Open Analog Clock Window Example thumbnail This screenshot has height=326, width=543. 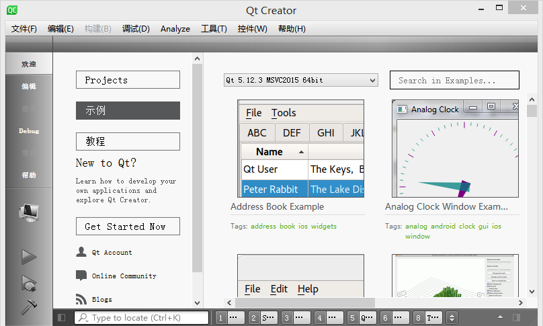455,149
